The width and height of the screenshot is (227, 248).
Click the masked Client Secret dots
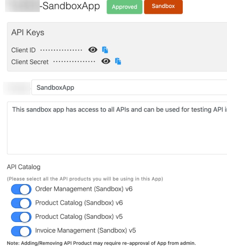pyautogui.click(x=74, y=62)
